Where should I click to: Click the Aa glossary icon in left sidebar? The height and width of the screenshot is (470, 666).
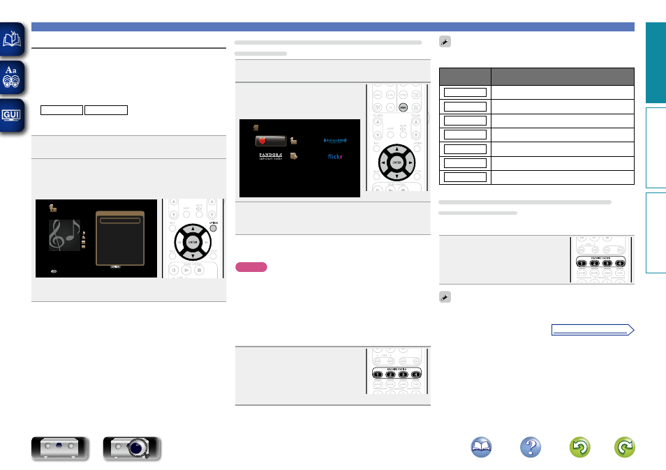(x=14, y=77)
